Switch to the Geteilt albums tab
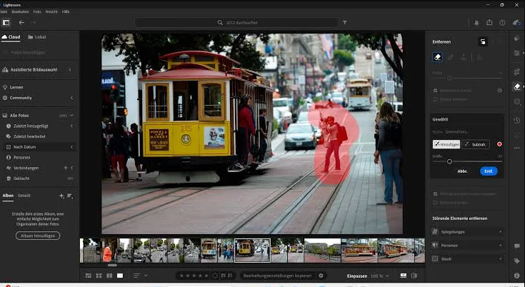 click(24, 196)
